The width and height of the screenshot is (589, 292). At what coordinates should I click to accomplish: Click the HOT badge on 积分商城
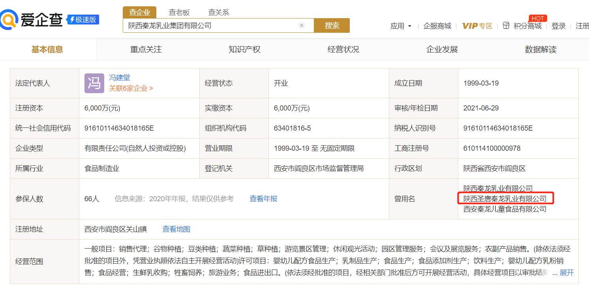coord(538,18)
